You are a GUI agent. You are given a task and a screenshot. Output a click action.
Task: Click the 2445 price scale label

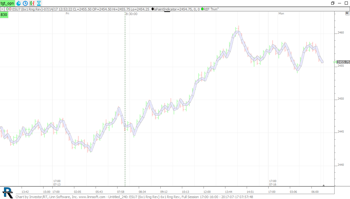tap(341, 132)
